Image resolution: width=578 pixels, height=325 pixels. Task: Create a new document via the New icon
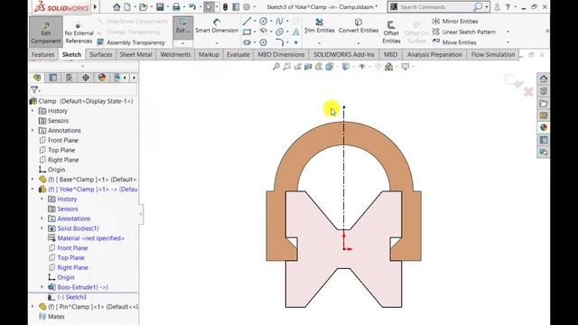click(x=127, y=7)
